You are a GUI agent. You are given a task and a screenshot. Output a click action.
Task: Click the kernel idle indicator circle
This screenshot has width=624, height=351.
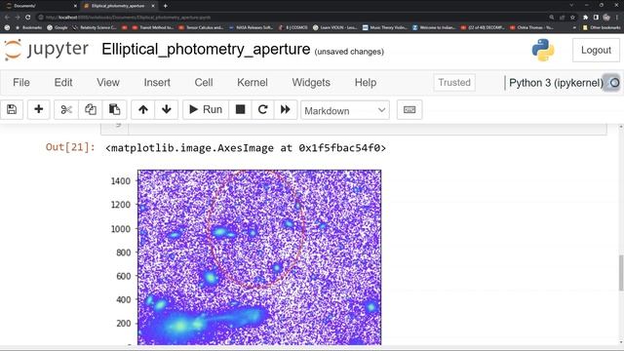point(614,83)
